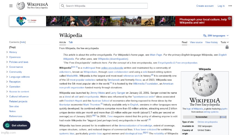241x135 pixels.
Task: Close the Wiki Loves Folklore banner
Action: pos(229,18)
